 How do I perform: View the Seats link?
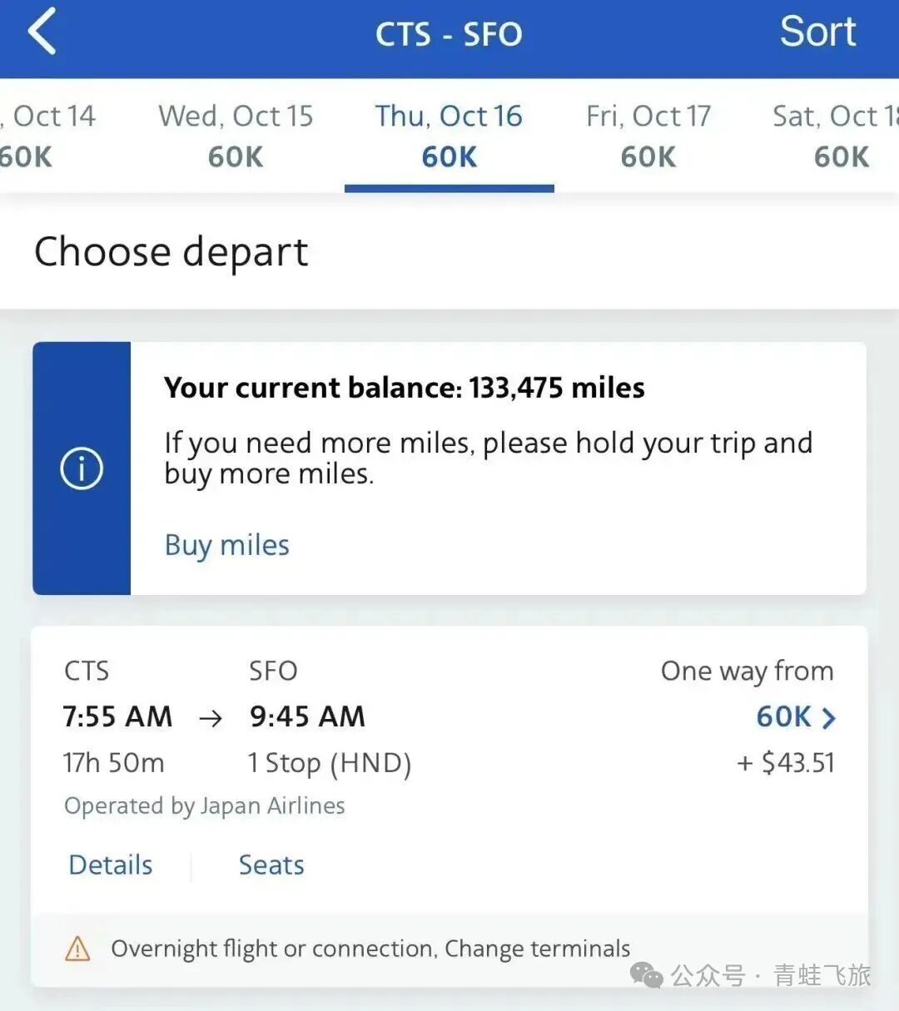point(271,865)
